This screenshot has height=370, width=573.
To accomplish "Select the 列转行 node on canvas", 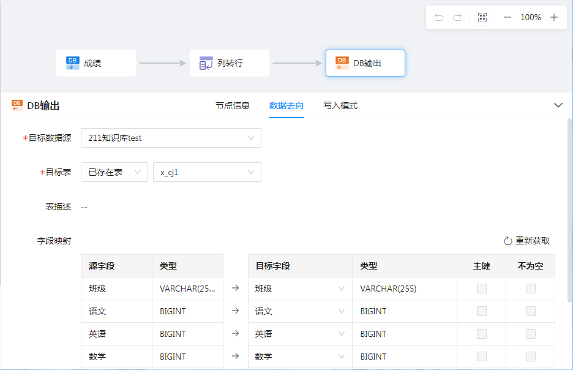I will pos(230,63).
